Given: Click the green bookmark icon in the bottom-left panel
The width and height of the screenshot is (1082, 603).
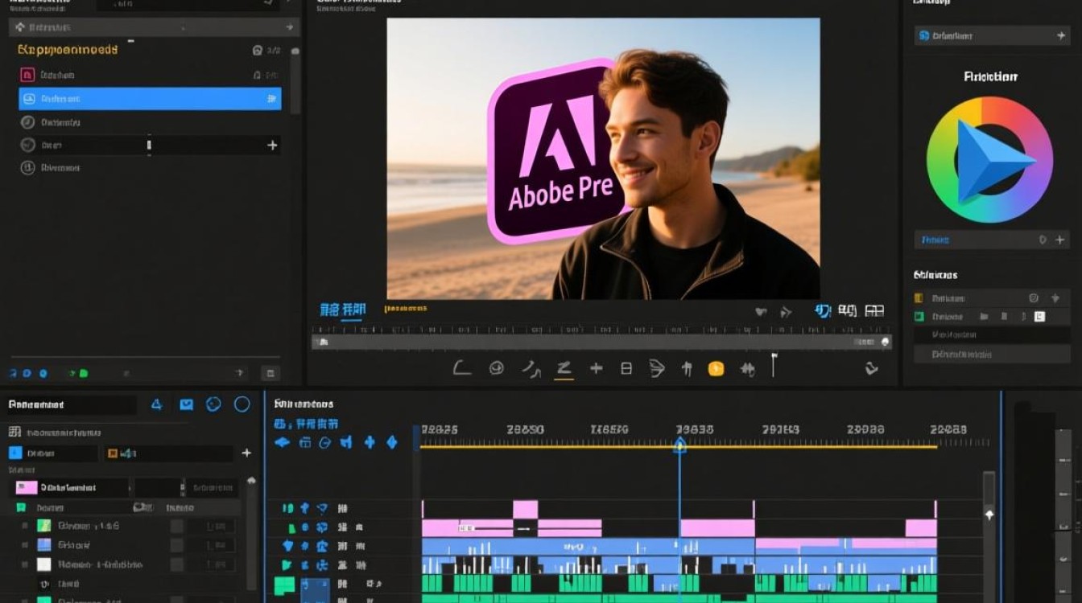Looking at the screenshot, I should 21,508.
